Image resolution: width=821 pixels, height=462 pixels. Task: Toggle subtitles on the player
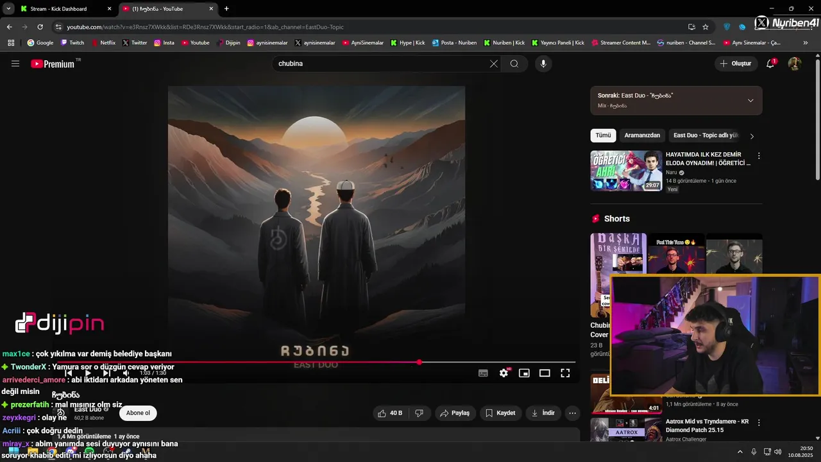point(483,373)
